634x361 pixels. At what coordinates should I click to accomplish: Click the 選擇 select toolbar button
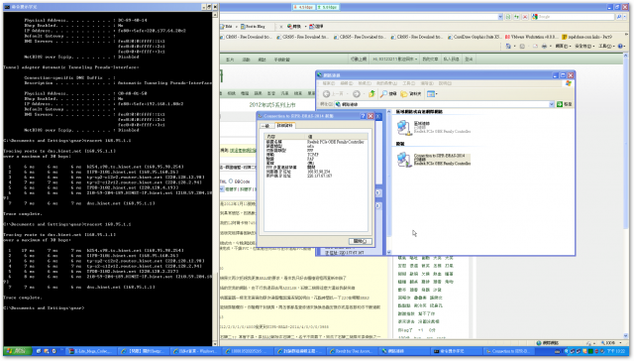coord(316,27)
